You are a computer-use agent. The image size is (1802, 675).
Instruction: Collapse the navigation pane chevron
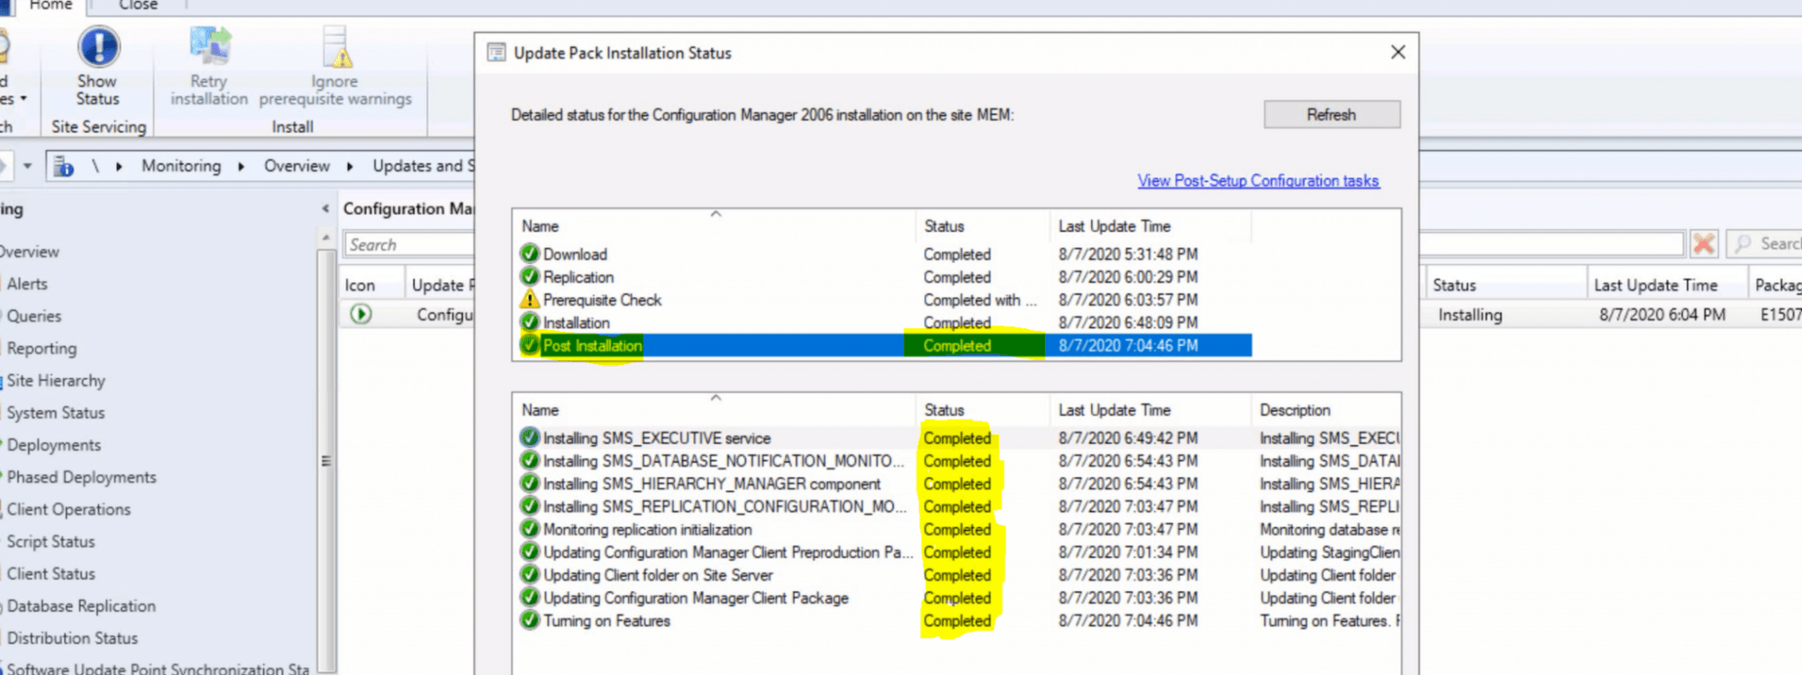325,208
